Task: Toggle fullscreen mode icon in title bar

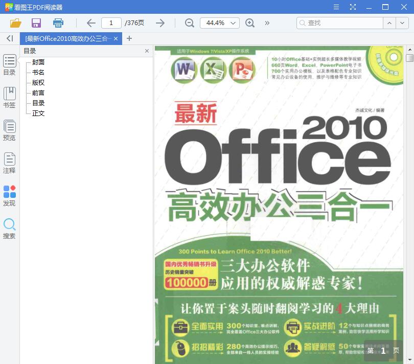Action: [353, 7]
